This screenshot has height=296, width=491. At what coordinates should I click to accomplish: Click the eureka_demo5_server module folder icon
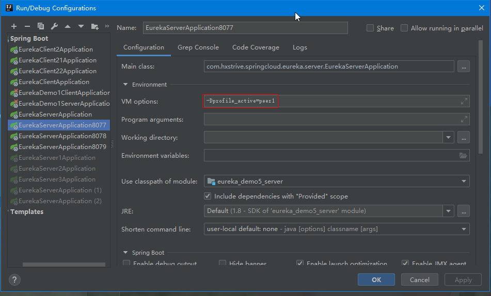pos(211,182)
